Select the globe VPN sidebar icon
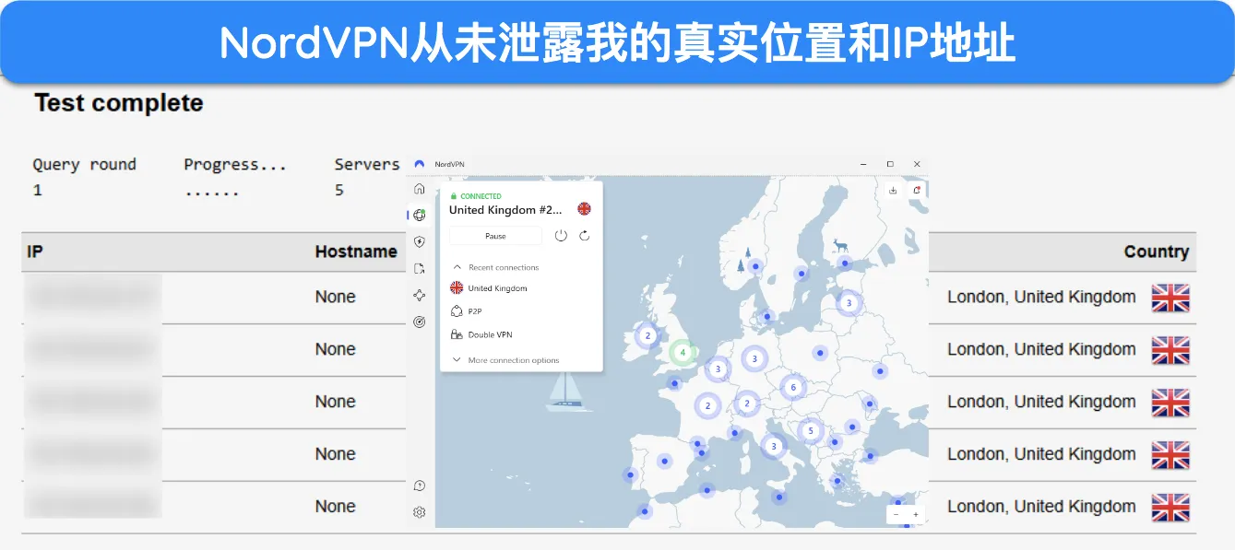 [x=420, y=216]
